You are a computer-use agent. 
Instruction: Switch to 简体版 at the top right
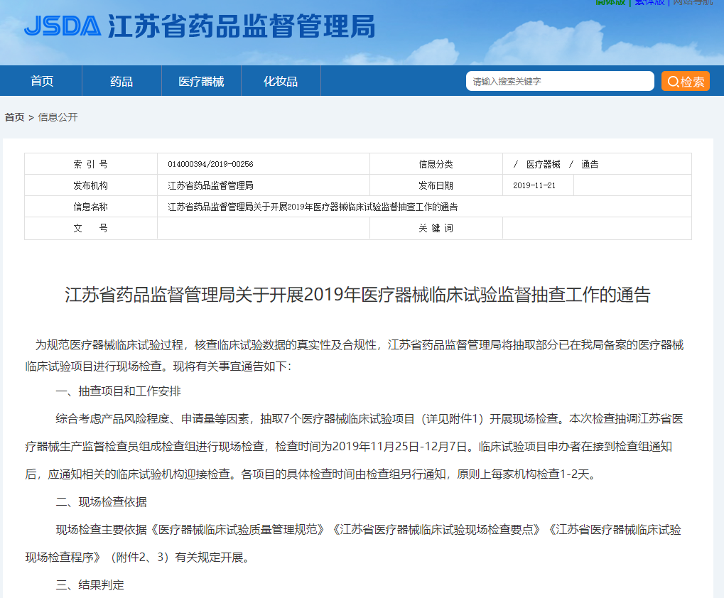click(x=610, y=3)
